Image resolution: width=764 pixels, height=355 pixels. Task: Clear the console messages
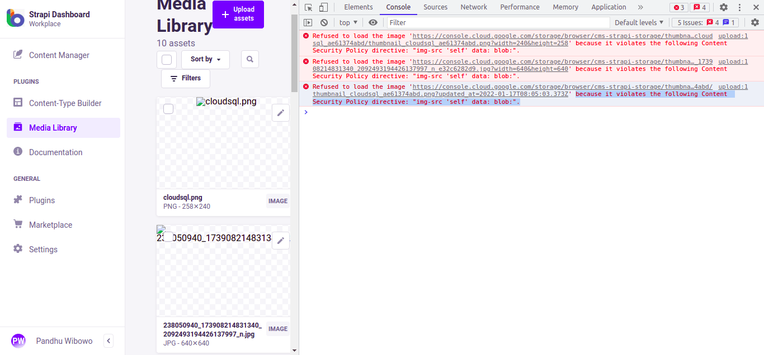(x=324, y=22)
